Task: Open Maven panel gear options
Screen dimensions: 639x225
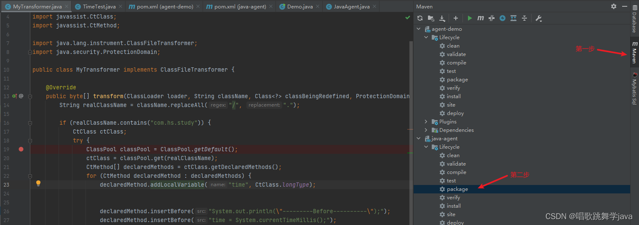Action: click(614, 6)
